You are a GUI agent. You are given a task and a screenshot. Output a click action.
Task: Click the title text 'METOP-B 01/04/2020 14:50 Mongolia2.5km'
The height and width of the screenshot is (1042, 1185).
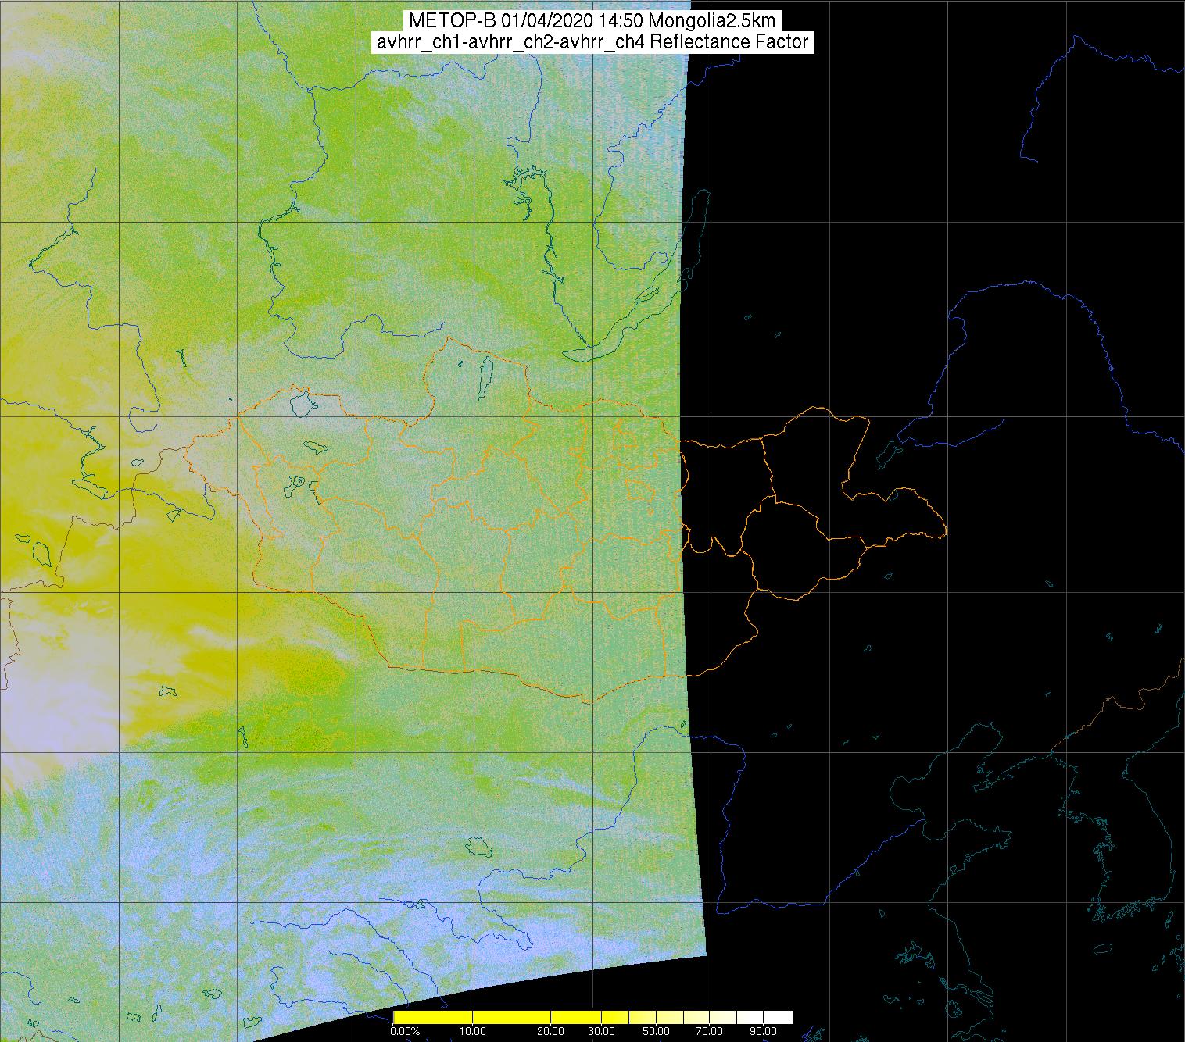[592, 20]
